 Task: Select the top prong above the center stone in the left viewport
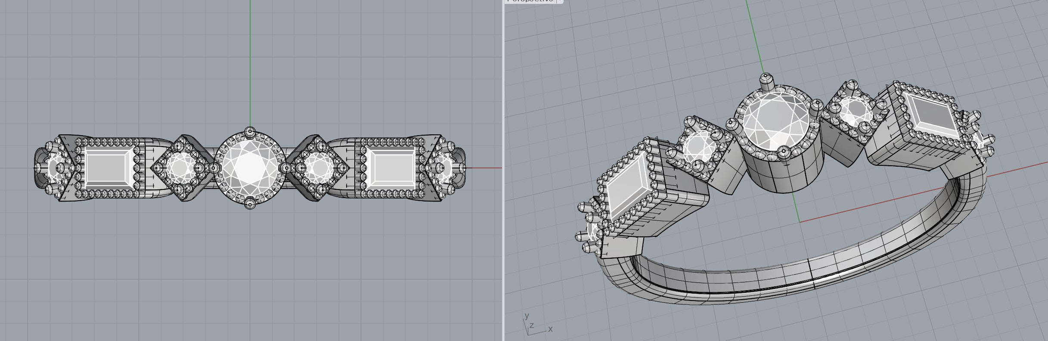tap(250, 131)
